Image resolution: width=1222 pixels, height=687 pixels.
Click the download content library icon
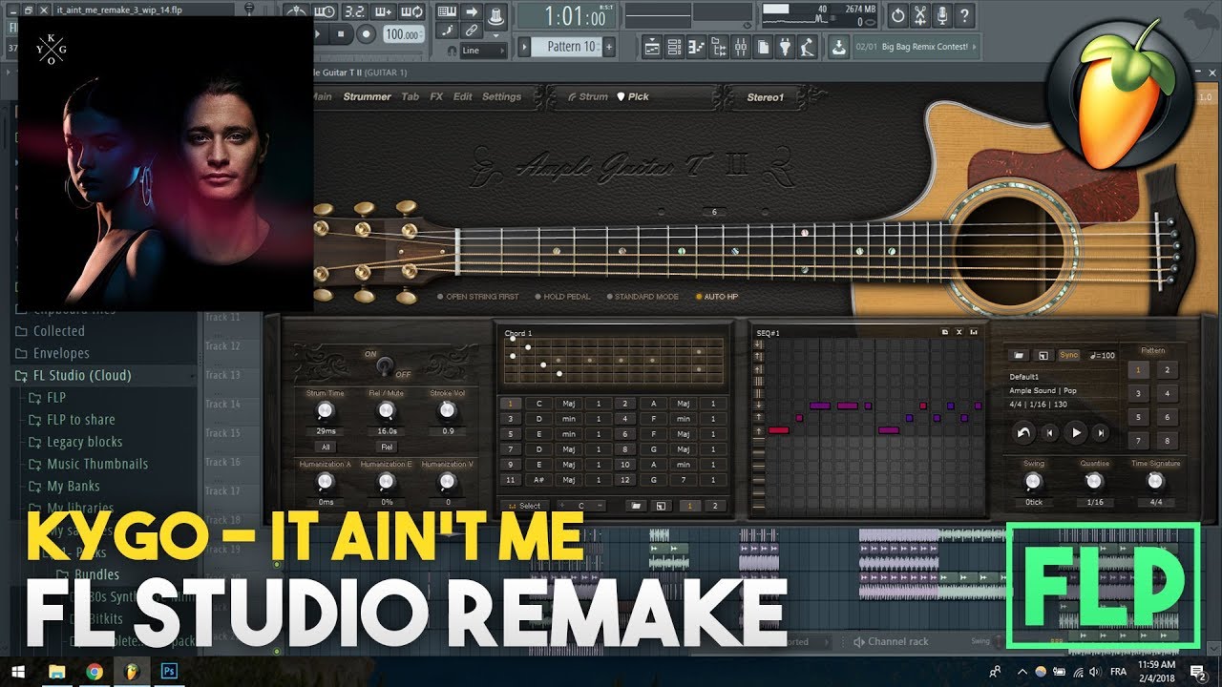point(838,47)
